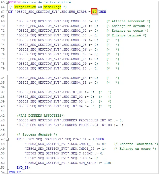Click the INT_01 := 0 statement
This screenshot has height=175, width=159.
[x=55, y=92]
